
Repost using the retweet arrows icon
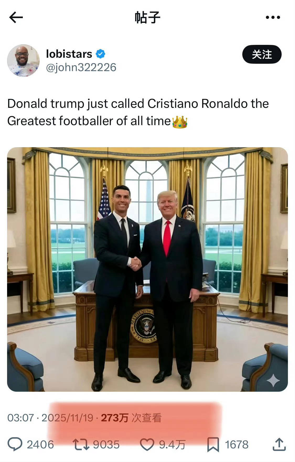[81, 445]
